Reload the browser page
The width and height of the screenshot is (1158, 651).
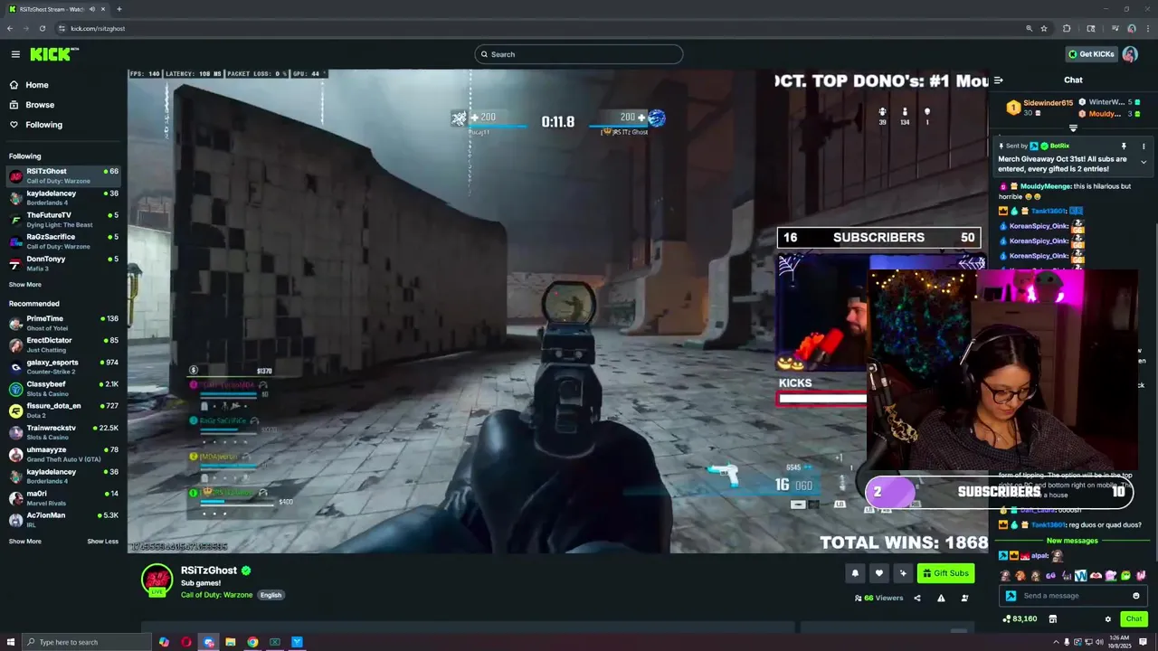42,28
